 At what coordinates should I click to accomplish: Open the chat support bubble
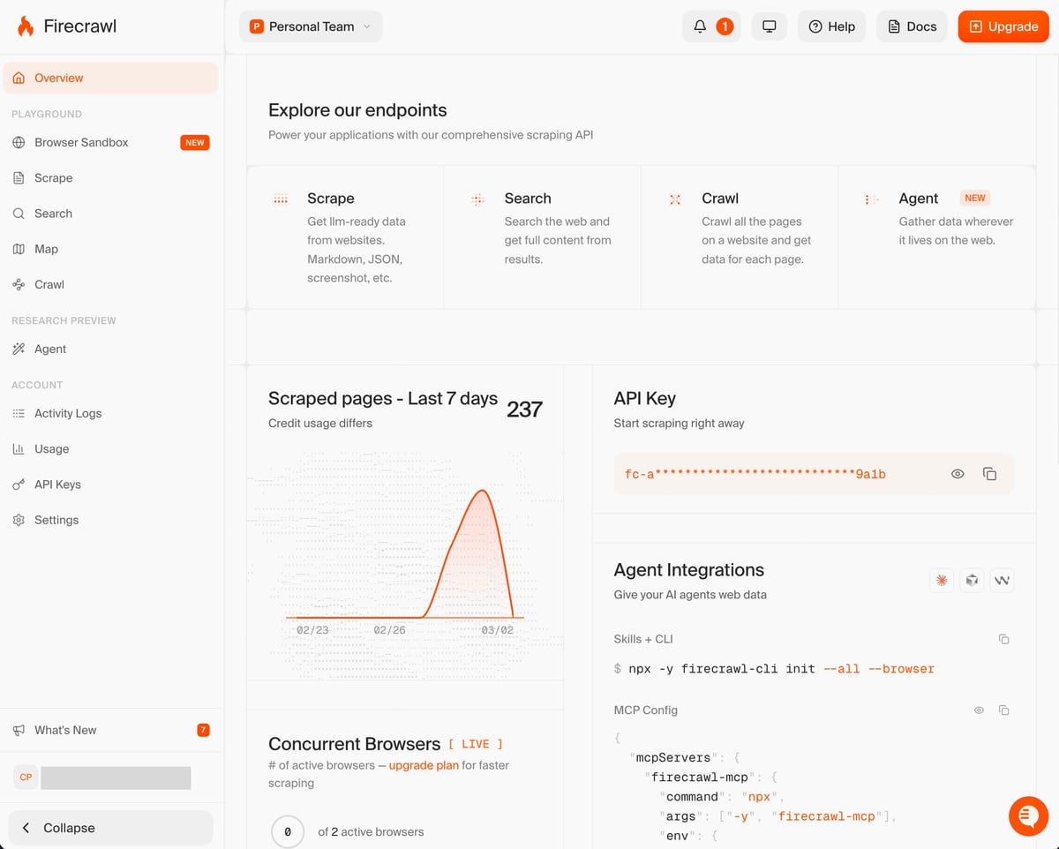tap(1028, 816)
